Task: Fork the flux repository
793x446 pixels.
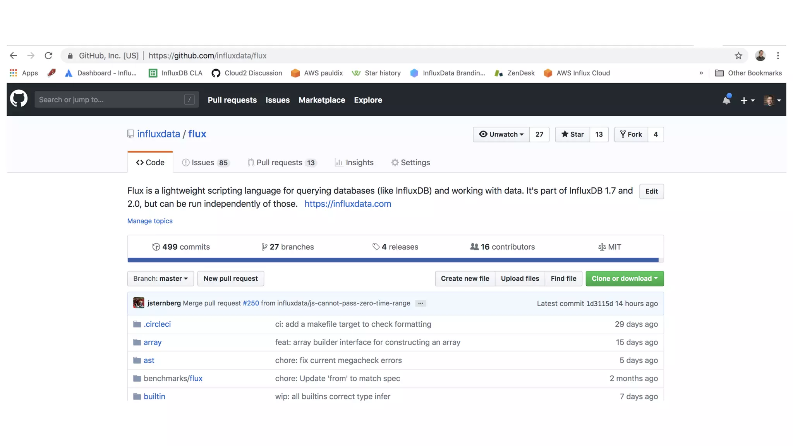Action: 631,134
